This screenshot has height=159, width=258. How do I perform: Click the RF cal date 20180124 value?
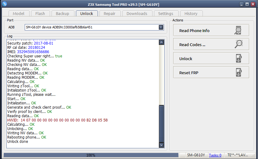coord(37,48)
